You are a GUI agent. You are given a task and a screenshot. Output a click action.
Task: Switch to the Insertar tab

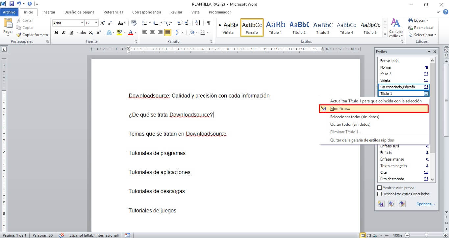(x=49, y=12)
